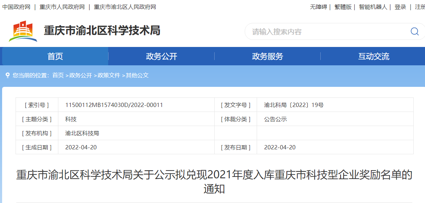Enable 无障碍 accessibility mode
This screenshot has width=425, height=203.
click(x=318, y=7)
